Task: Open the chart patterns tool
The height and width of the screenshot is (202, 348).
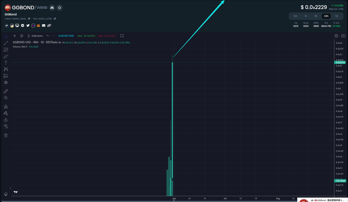Action: pos(6,69)
